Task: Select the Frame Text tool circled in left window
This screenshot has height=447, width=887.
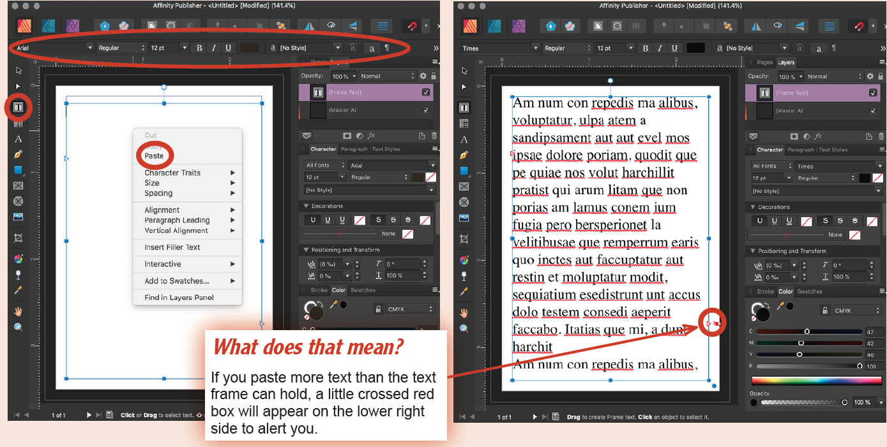Action: 19,107
